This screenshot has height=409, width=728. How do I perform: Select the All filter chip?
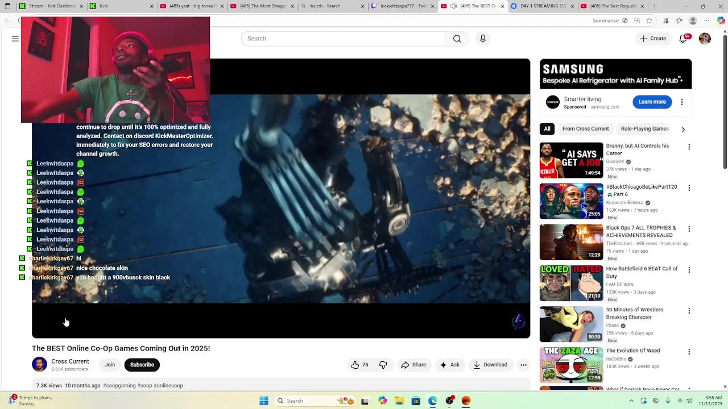click(547, 129)
